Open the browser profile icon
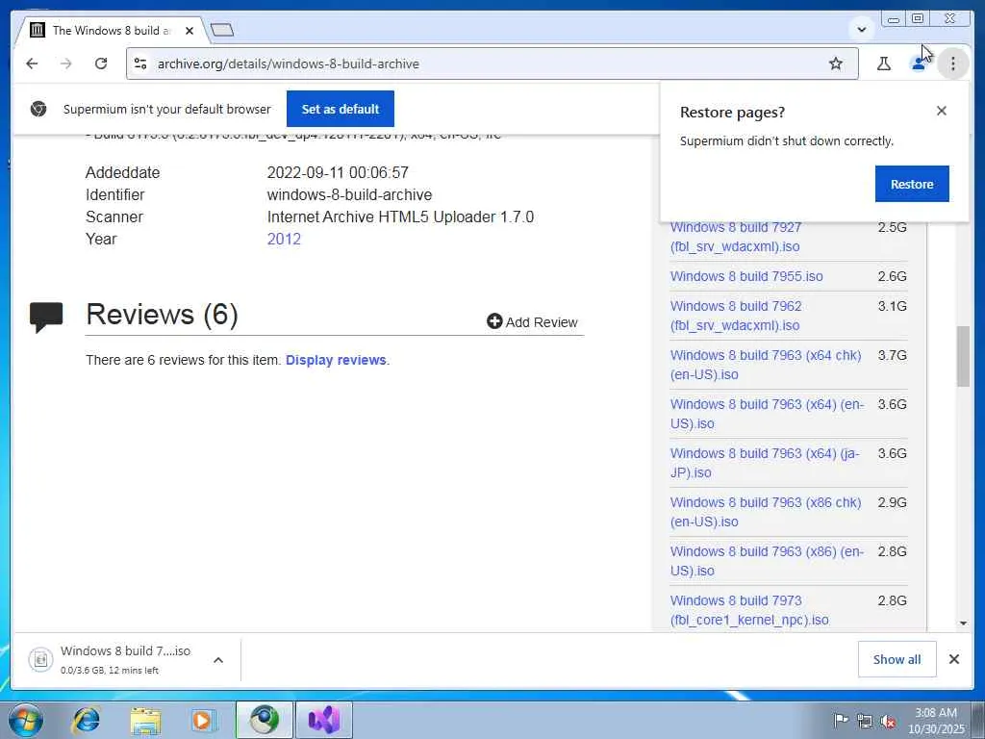Image resolution: width=985 pixels, height=739 pixels. click(x=918, y=64)
